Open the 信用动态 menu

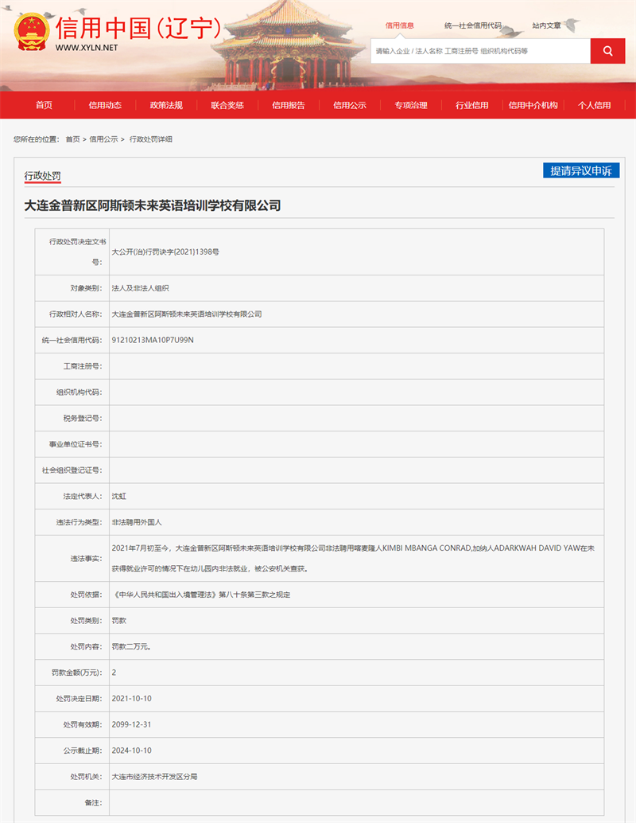(x=104, y=105)
